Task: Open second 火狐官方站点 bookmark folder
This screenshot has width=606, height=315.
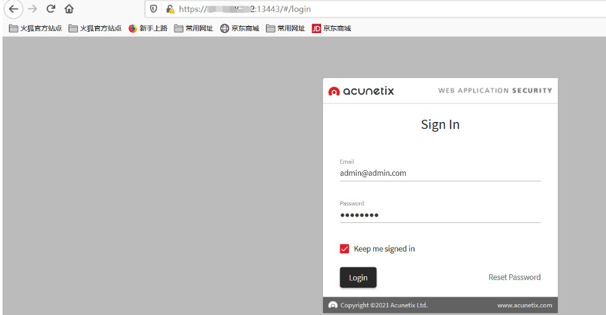Action: click(x=95, y=28)
